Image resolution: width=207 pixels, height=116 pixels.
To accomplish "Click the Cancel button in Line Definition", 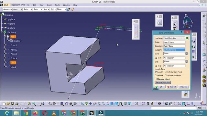I will [172, 87].
